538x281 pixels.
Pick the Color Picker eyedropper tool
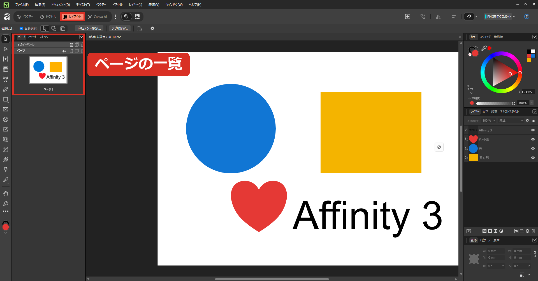click(x=6, y=180)
